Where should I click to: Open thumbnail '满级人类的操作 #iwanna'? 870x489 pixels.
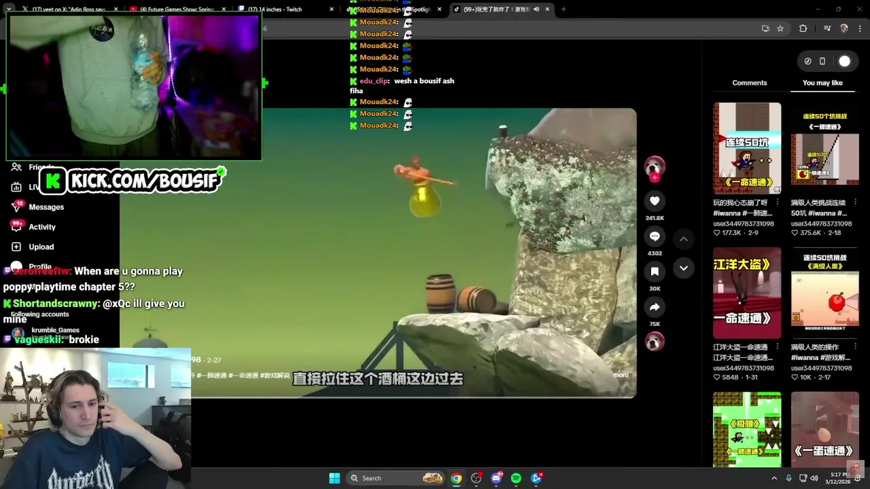click(824, 293)
